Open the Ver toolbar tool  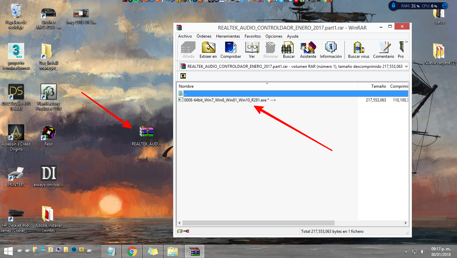252,50
